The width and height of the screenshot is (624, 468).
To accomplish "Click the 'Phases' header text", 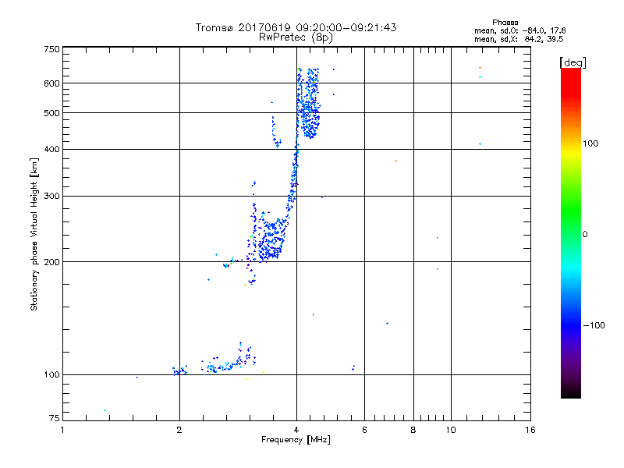I will pos(505,23).
